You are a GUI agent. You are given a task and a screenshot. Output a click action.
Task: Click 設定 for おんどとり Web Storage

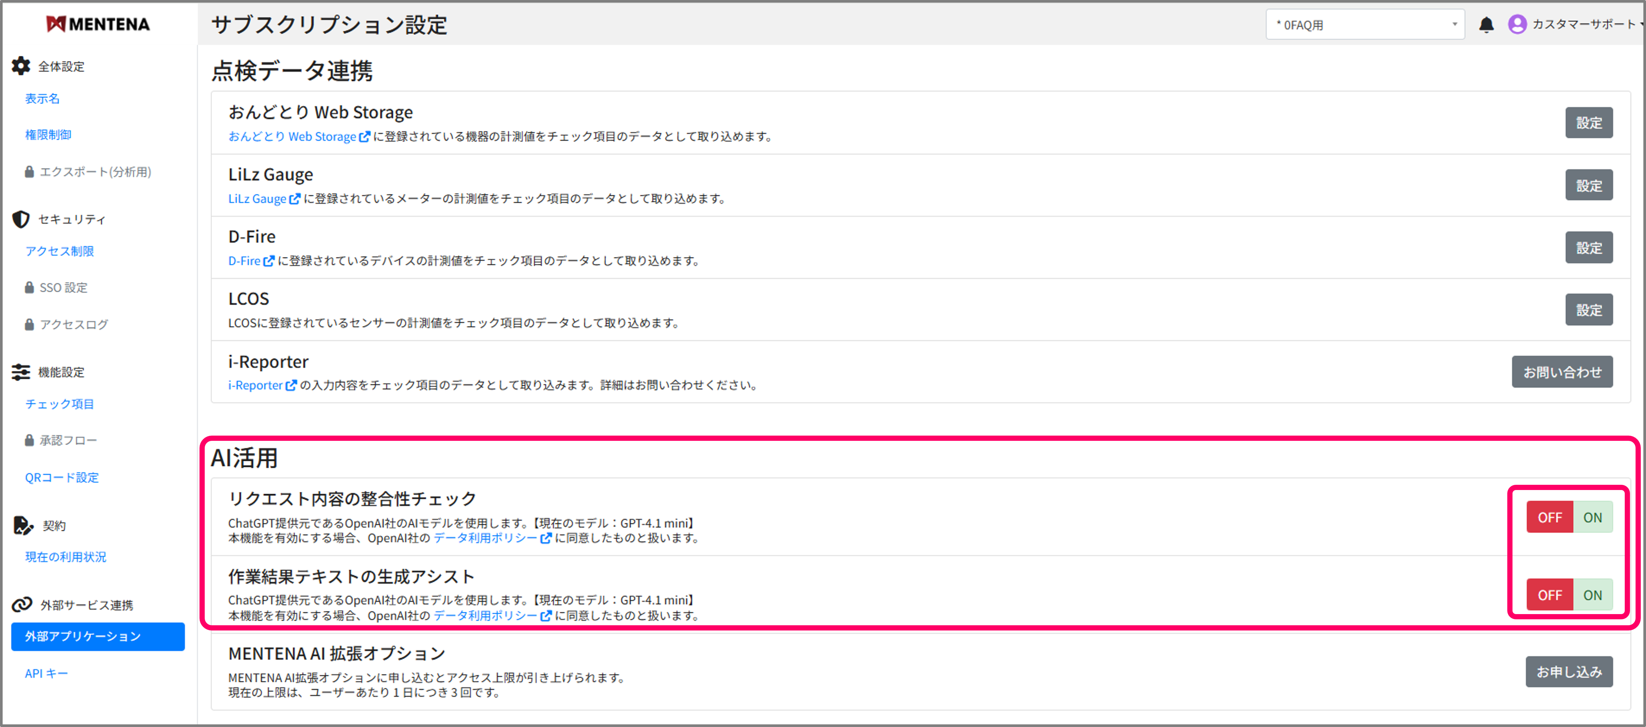(1589, 123)
